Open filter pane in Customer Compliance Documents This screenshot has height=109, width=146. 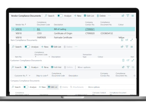pos(128,67)
